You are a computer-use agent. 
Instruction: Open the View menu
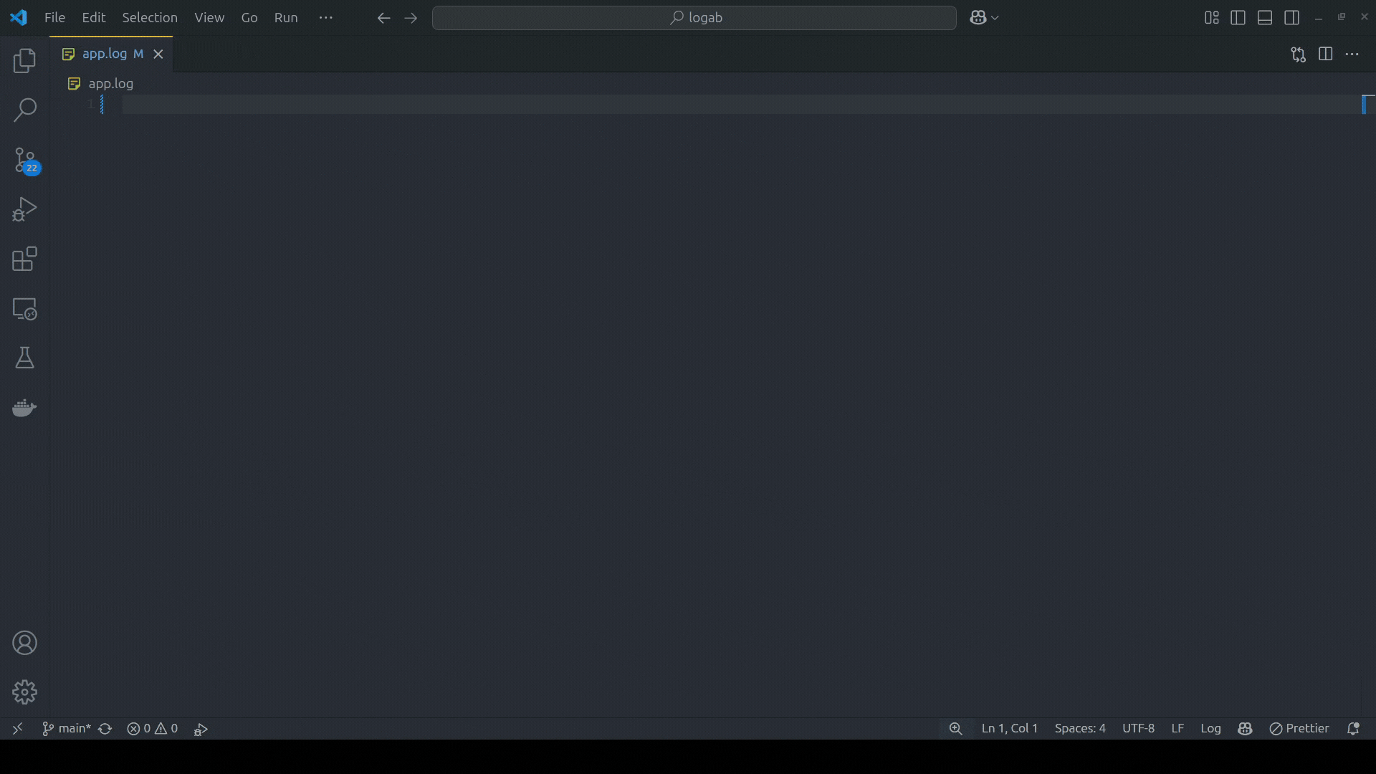point(209,18)
